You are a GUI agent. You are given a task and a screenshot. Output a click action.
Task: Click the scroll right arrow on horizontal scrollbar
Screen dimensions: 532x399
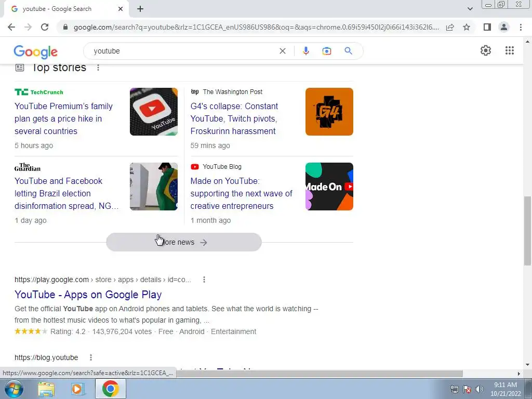point(518,374)
